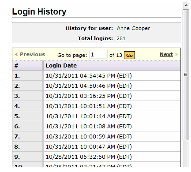The image size is (191, 172).
Task: Click the scrollbar track below the thumb
Action: click(x=186, y=153)
